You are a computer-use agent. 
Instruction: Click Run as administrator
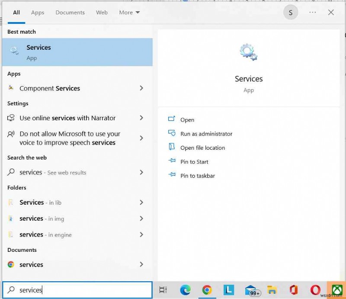click(206, 134)
